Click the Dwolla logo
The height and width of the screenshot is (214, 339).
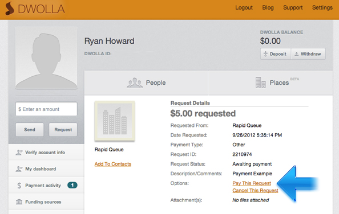[35, 9]
